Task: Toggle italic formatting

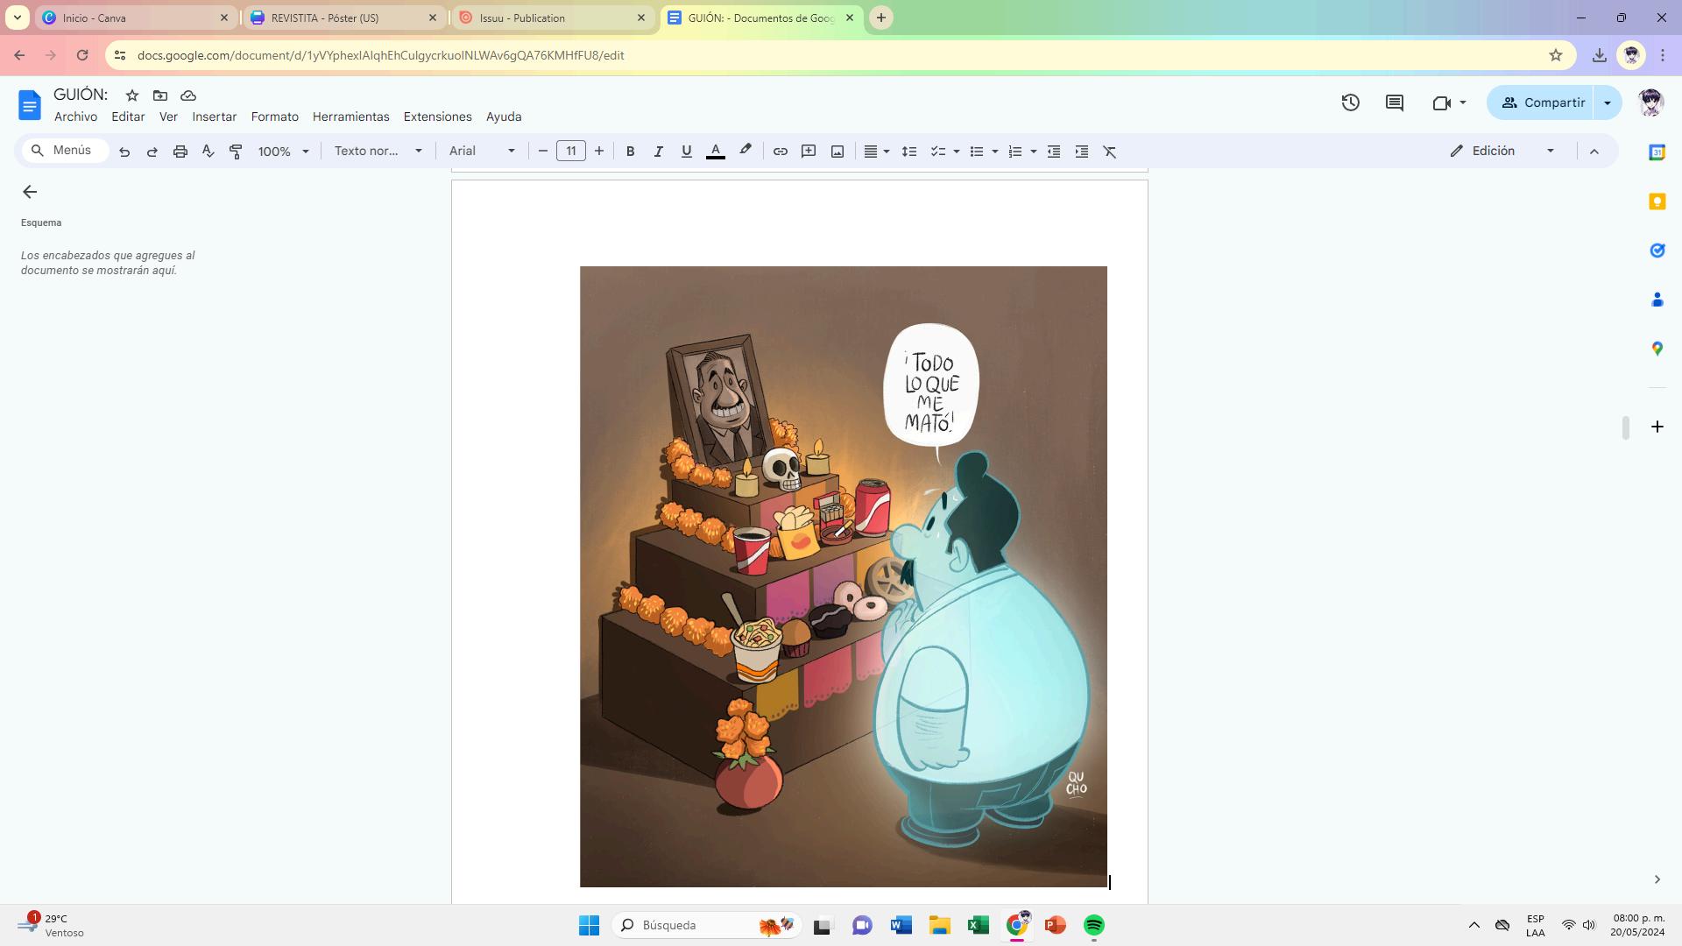Action: (658, 152)
